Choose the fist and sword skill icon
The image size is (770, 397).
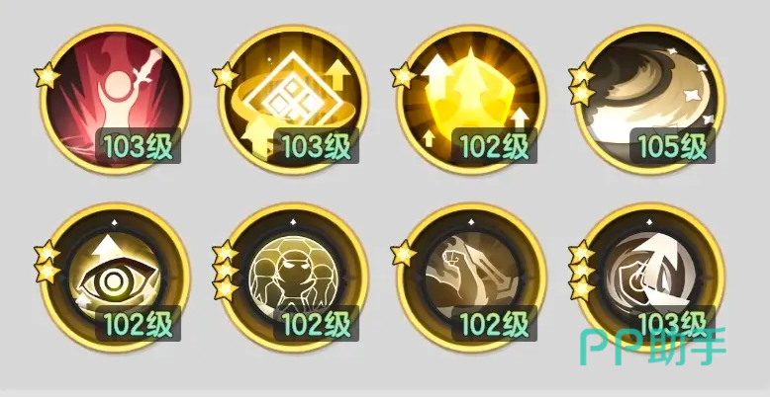(471, 278)
